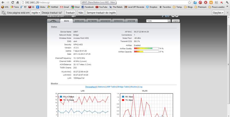Open the Routes link
Screen dimensions: 230x117
134,87
